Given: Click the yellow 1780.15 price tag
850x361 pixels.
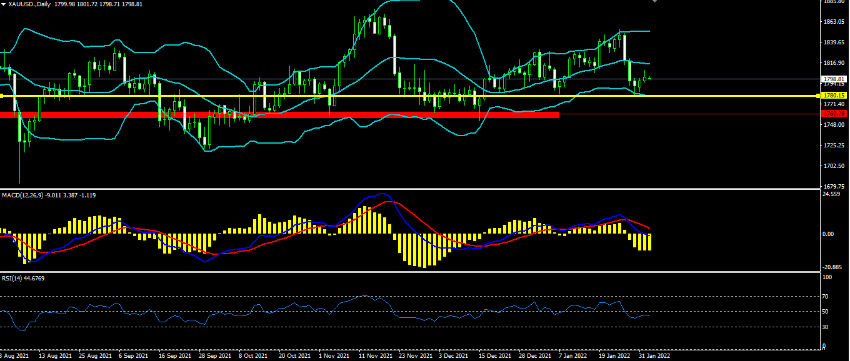Looking at the screenshot, I should pyautogui.click(x=834, y=96).
